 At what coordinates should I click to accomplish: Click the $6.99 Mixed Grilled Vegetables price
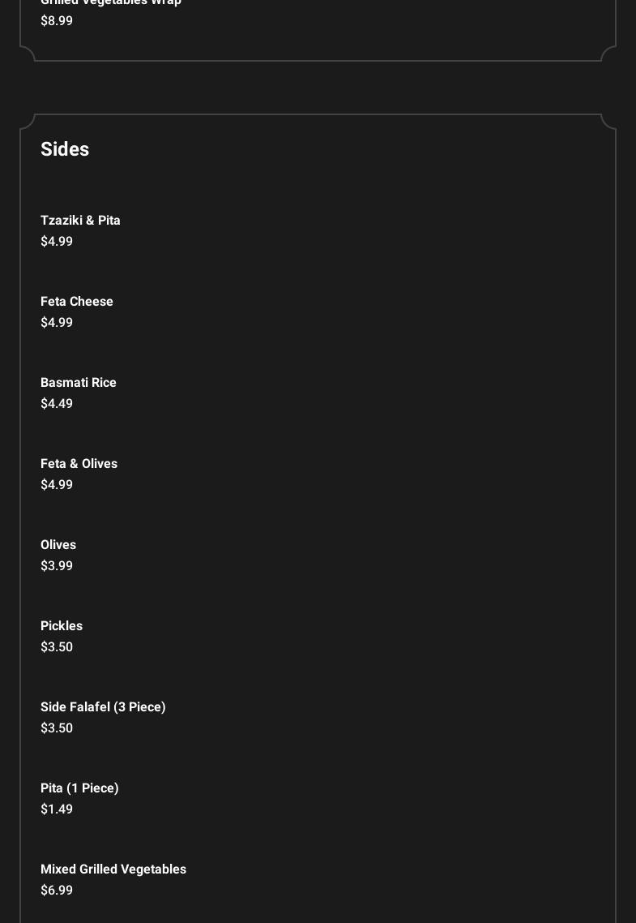pos(57,891)
